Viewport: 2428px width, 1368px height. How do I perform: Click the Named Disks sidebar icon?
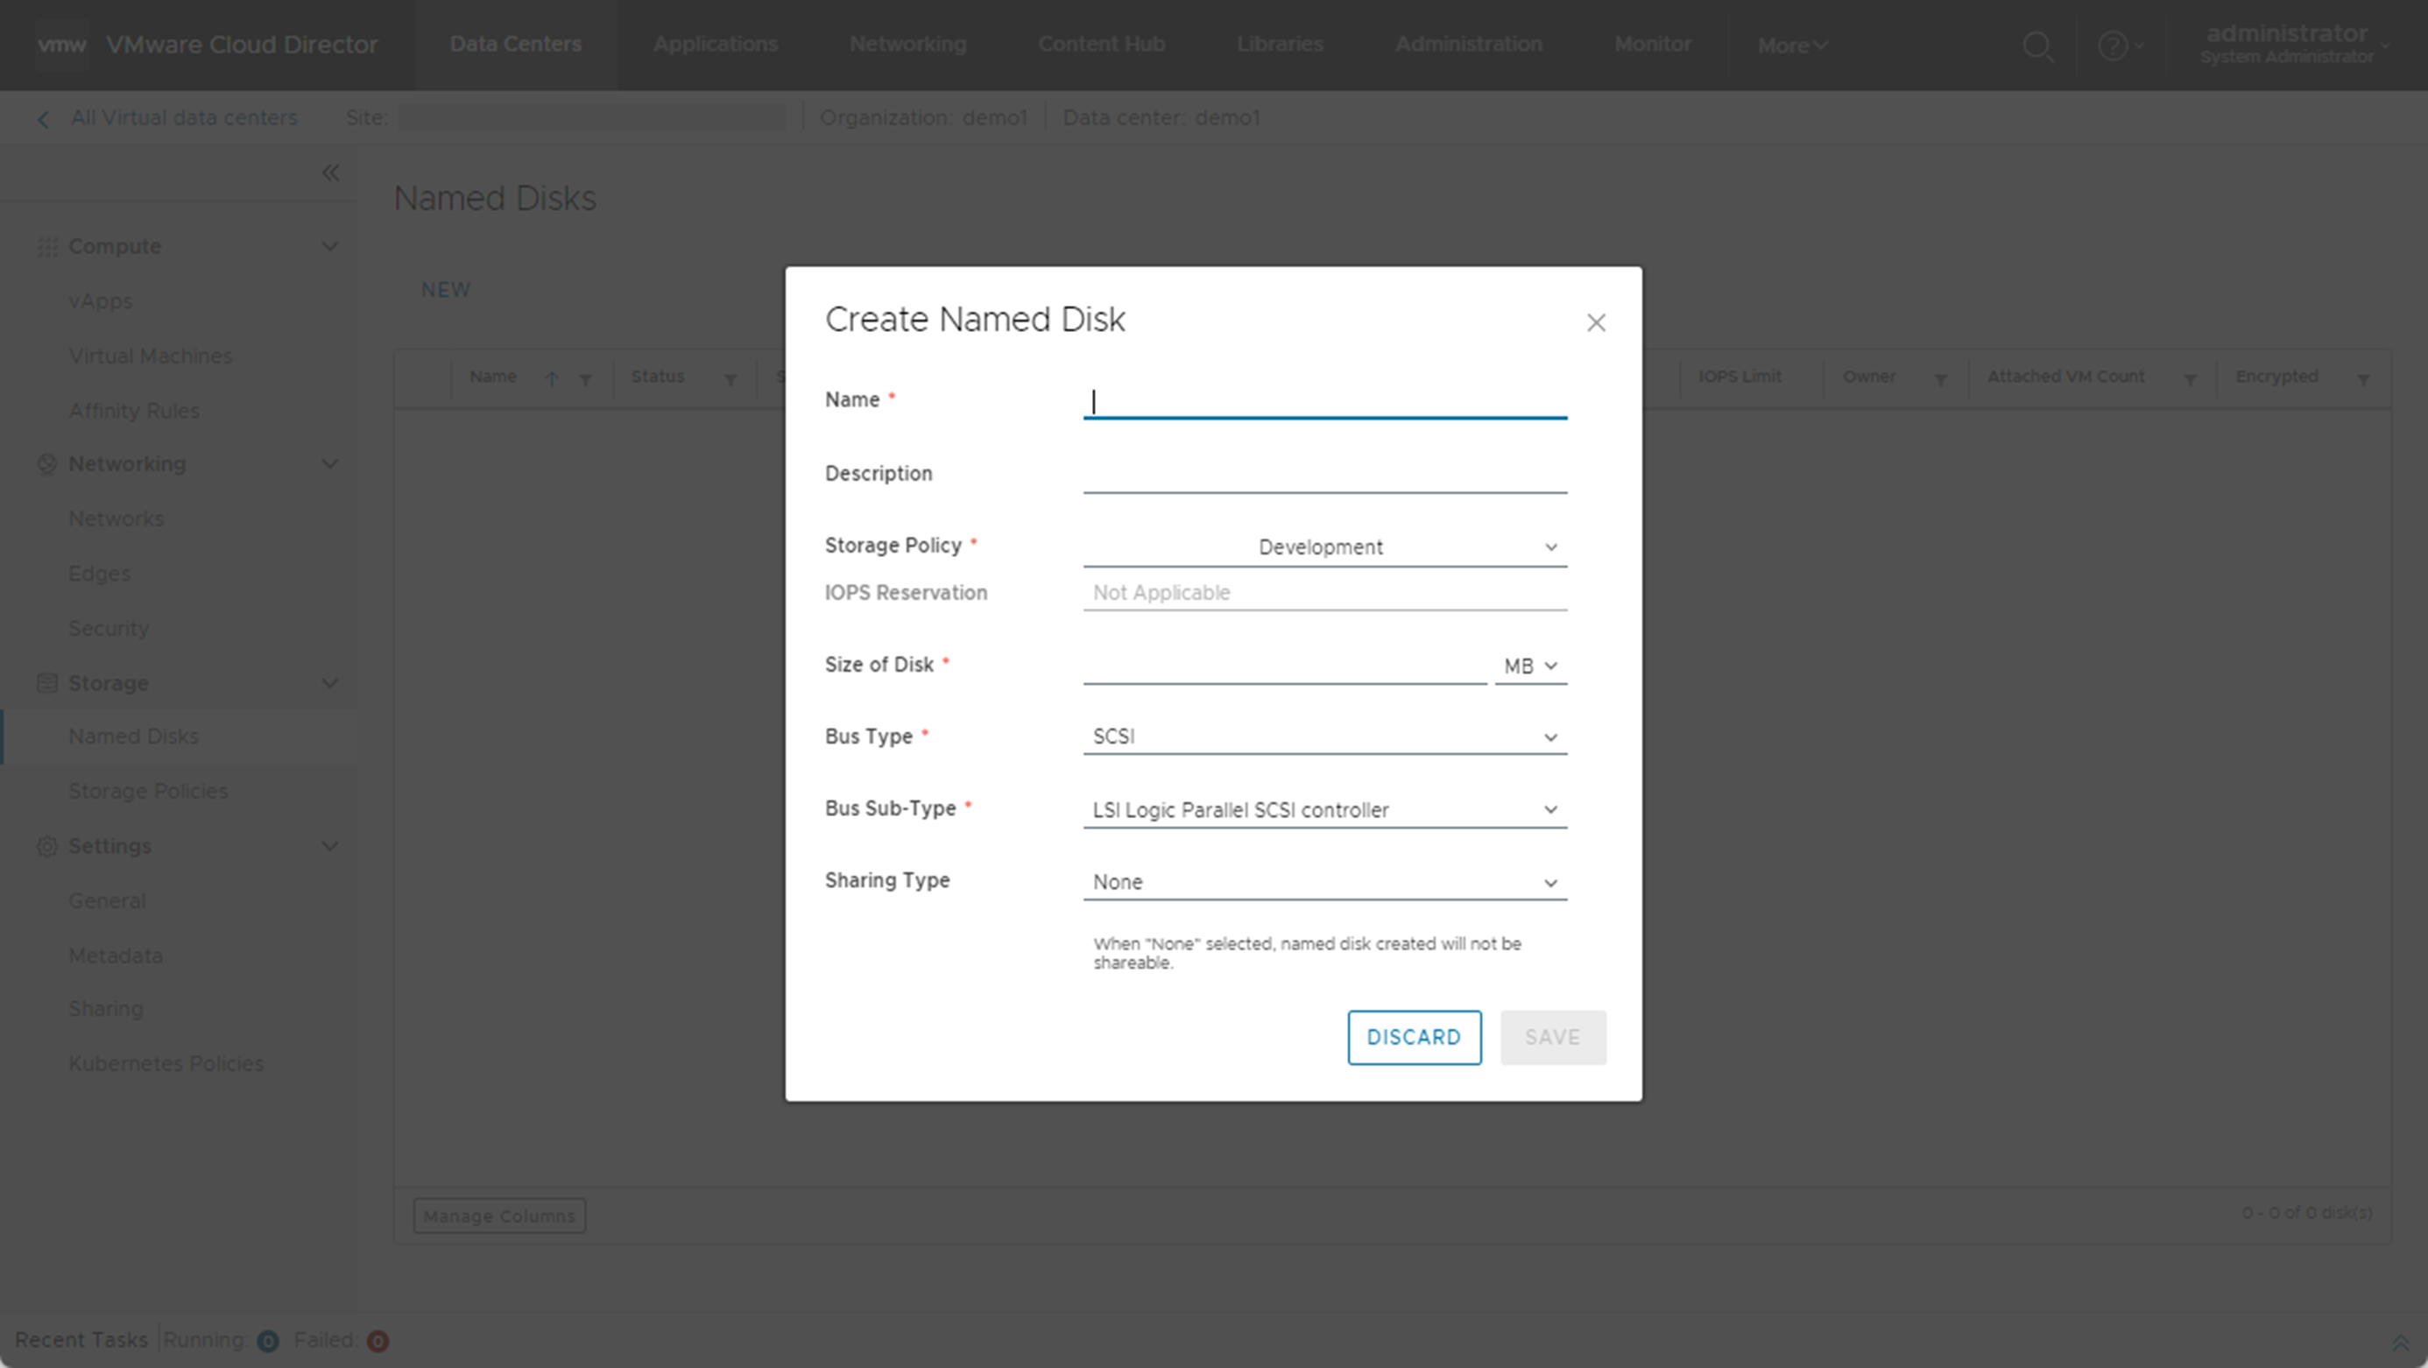tap(133, 736)
